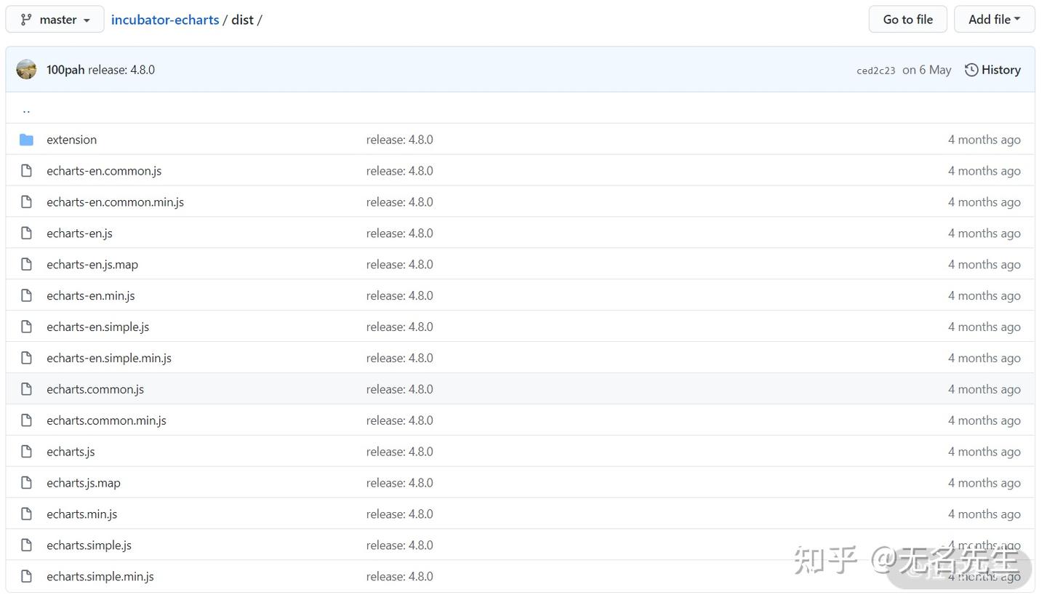
Task: Click file icon beside echarts.simple.js
Action: [26, 546]
